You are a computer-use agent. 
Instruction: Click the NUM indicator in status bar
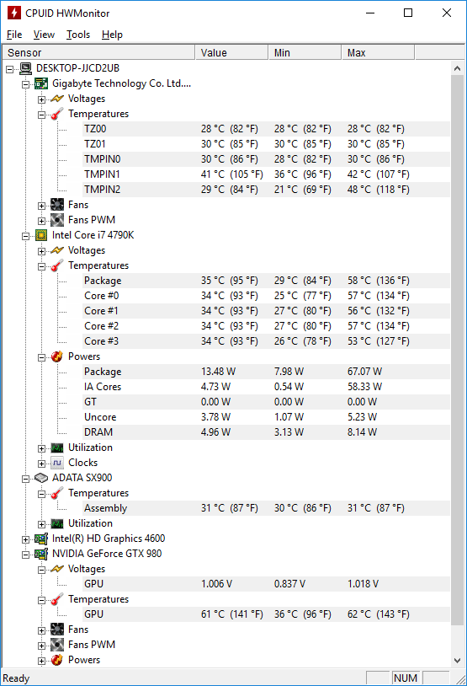pos(406,678)
